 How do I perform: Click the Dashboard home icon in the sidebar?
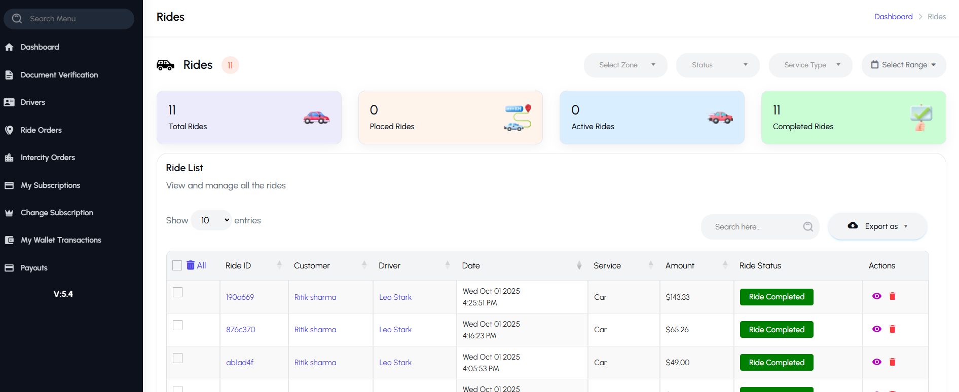[x=9, y=47]
